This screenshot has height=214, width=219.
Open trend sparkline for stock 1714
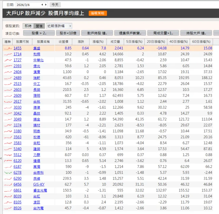point(8,54)
